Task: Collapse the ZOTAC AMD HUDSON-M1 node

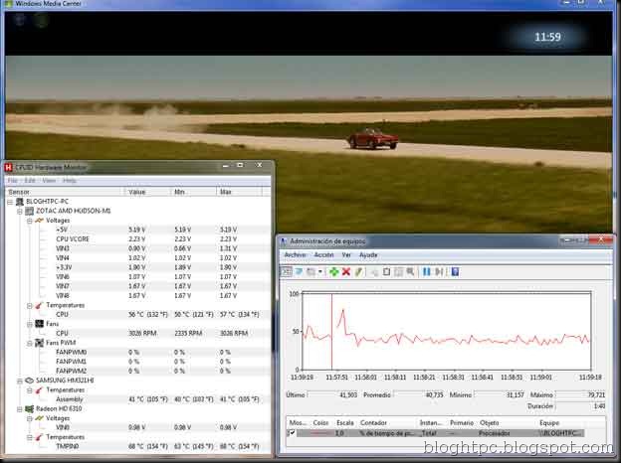Action: (18, 211)
